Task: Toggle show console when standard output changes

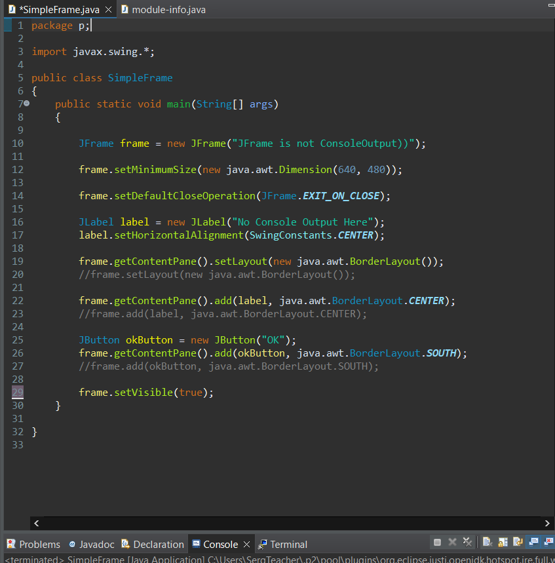Action: tap(533, 542)
